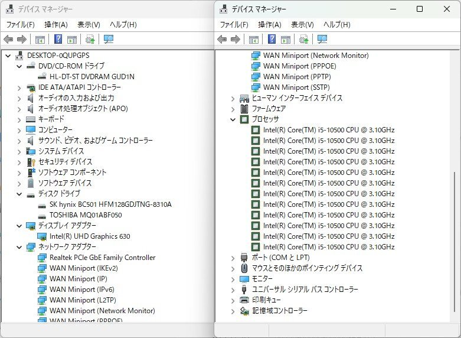Expand the ヒューマン インターフェイス デバイス category
Image resolution: width=461 pixels, height=338 pixels.
click(233, 98)
